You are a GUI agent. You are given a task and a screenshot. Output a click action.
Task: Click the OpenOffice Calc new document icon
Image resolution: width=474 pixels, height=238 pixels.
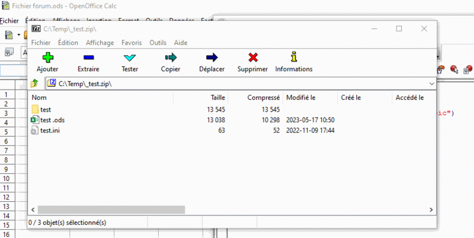tap(9, 35)
